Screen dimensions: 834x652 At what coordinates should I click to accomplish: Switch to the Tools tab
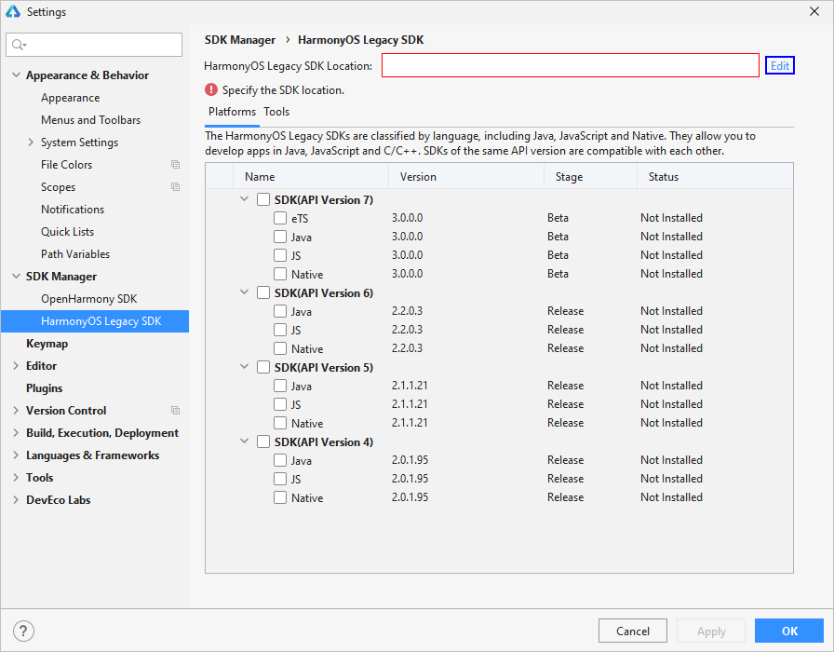click(276, 112)
